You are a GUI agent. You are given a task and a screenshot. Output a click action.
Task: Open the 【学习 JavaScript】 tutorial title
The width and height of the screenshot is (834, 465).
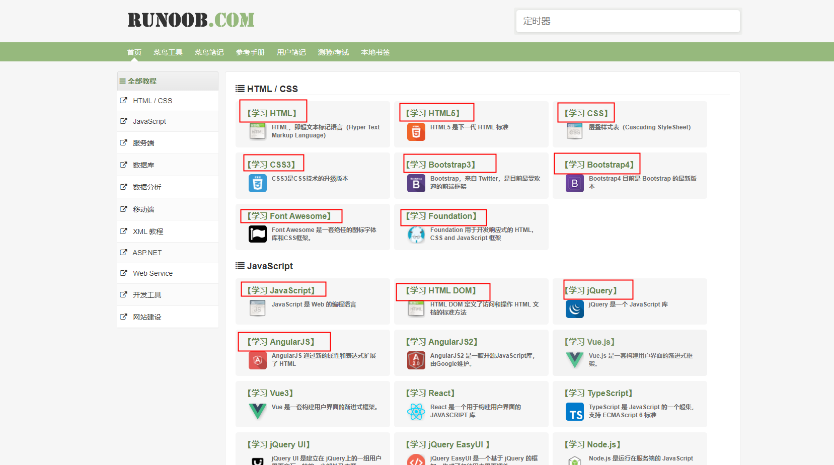pyautogui.click(x=281, y=290)
